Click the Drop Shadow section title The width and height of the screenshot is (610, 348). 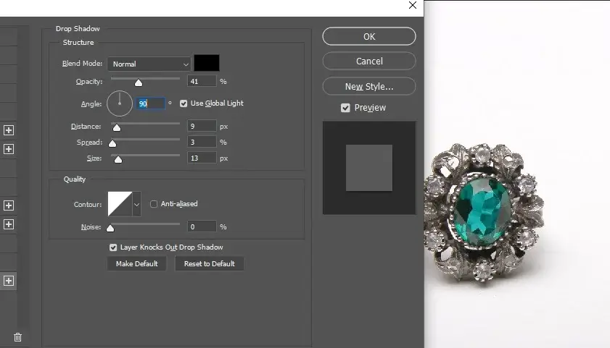pyautogui.click(x=78, y=29)
